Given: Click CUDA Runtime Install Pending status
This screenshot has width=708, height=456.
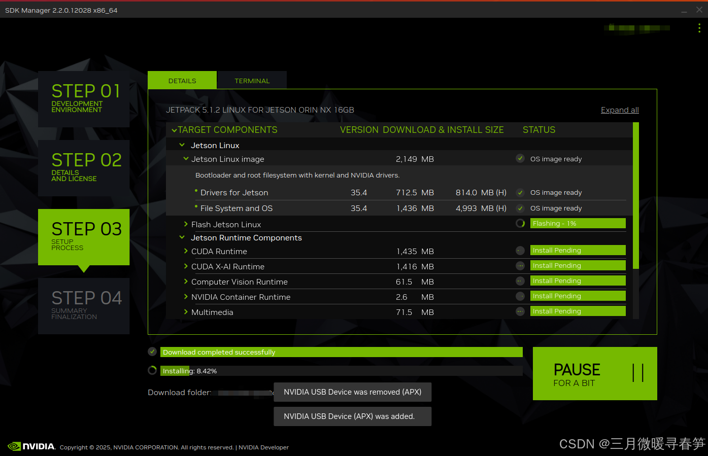Looking at the screenshot, I should 578,250.
